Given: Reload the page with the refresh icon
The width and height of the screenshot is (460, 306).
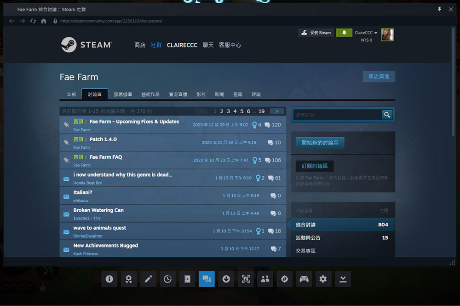Looking at the screenshot, I should point(33,21).
